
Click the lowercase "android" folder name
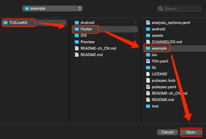159,29
